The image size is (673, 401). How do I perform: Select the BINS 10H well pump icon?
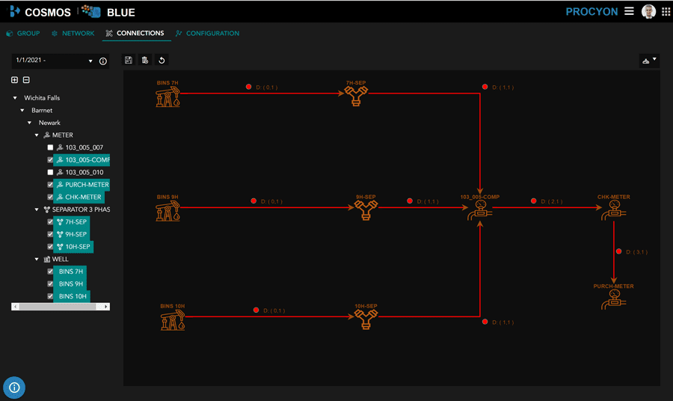click(x=173, y=320)
